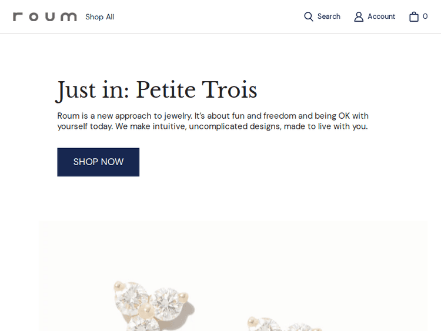Image resolution: width=441 pixels, height=331 pixels.
Task: Click the top-right diamond of left earring
Action: [166, 300]
